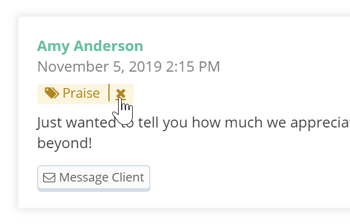Click the 'Client' word on the button
Image resolution: width=350 pixels, height=224 pixels.
tap(128, 177)
